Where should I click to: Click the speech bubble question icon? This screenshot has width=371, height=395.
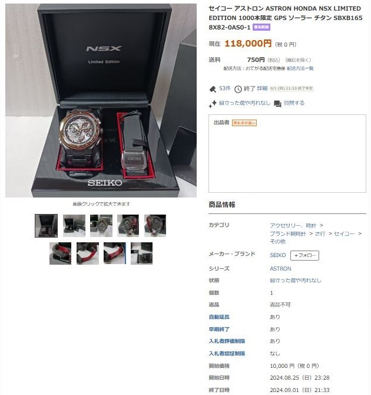click(x=277, y=104)
